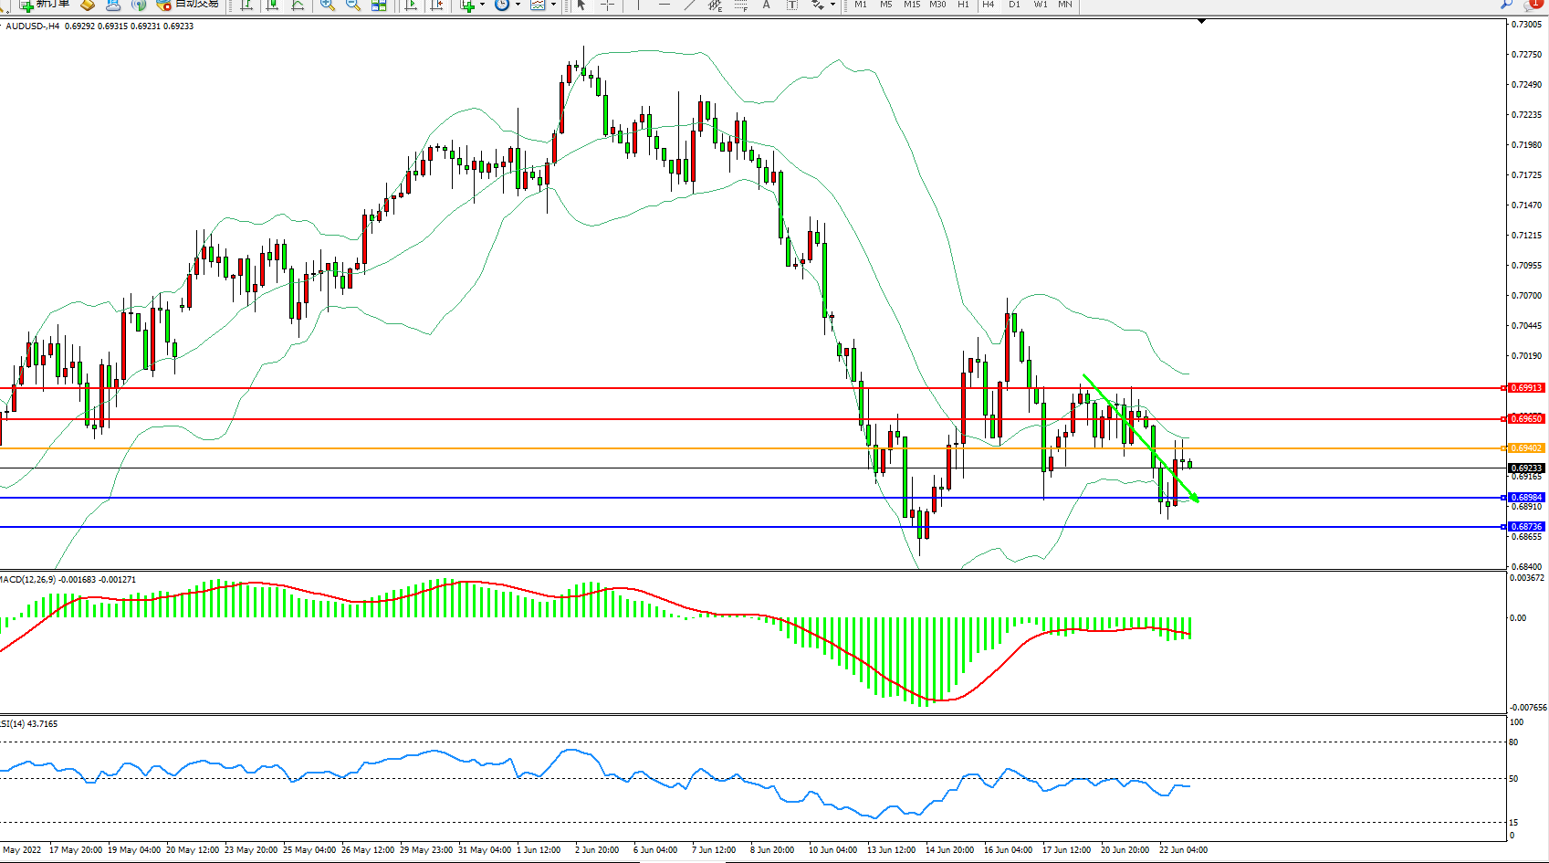
Task: Expand the Indicators list dropdown arrow
Action: point(482,5)
